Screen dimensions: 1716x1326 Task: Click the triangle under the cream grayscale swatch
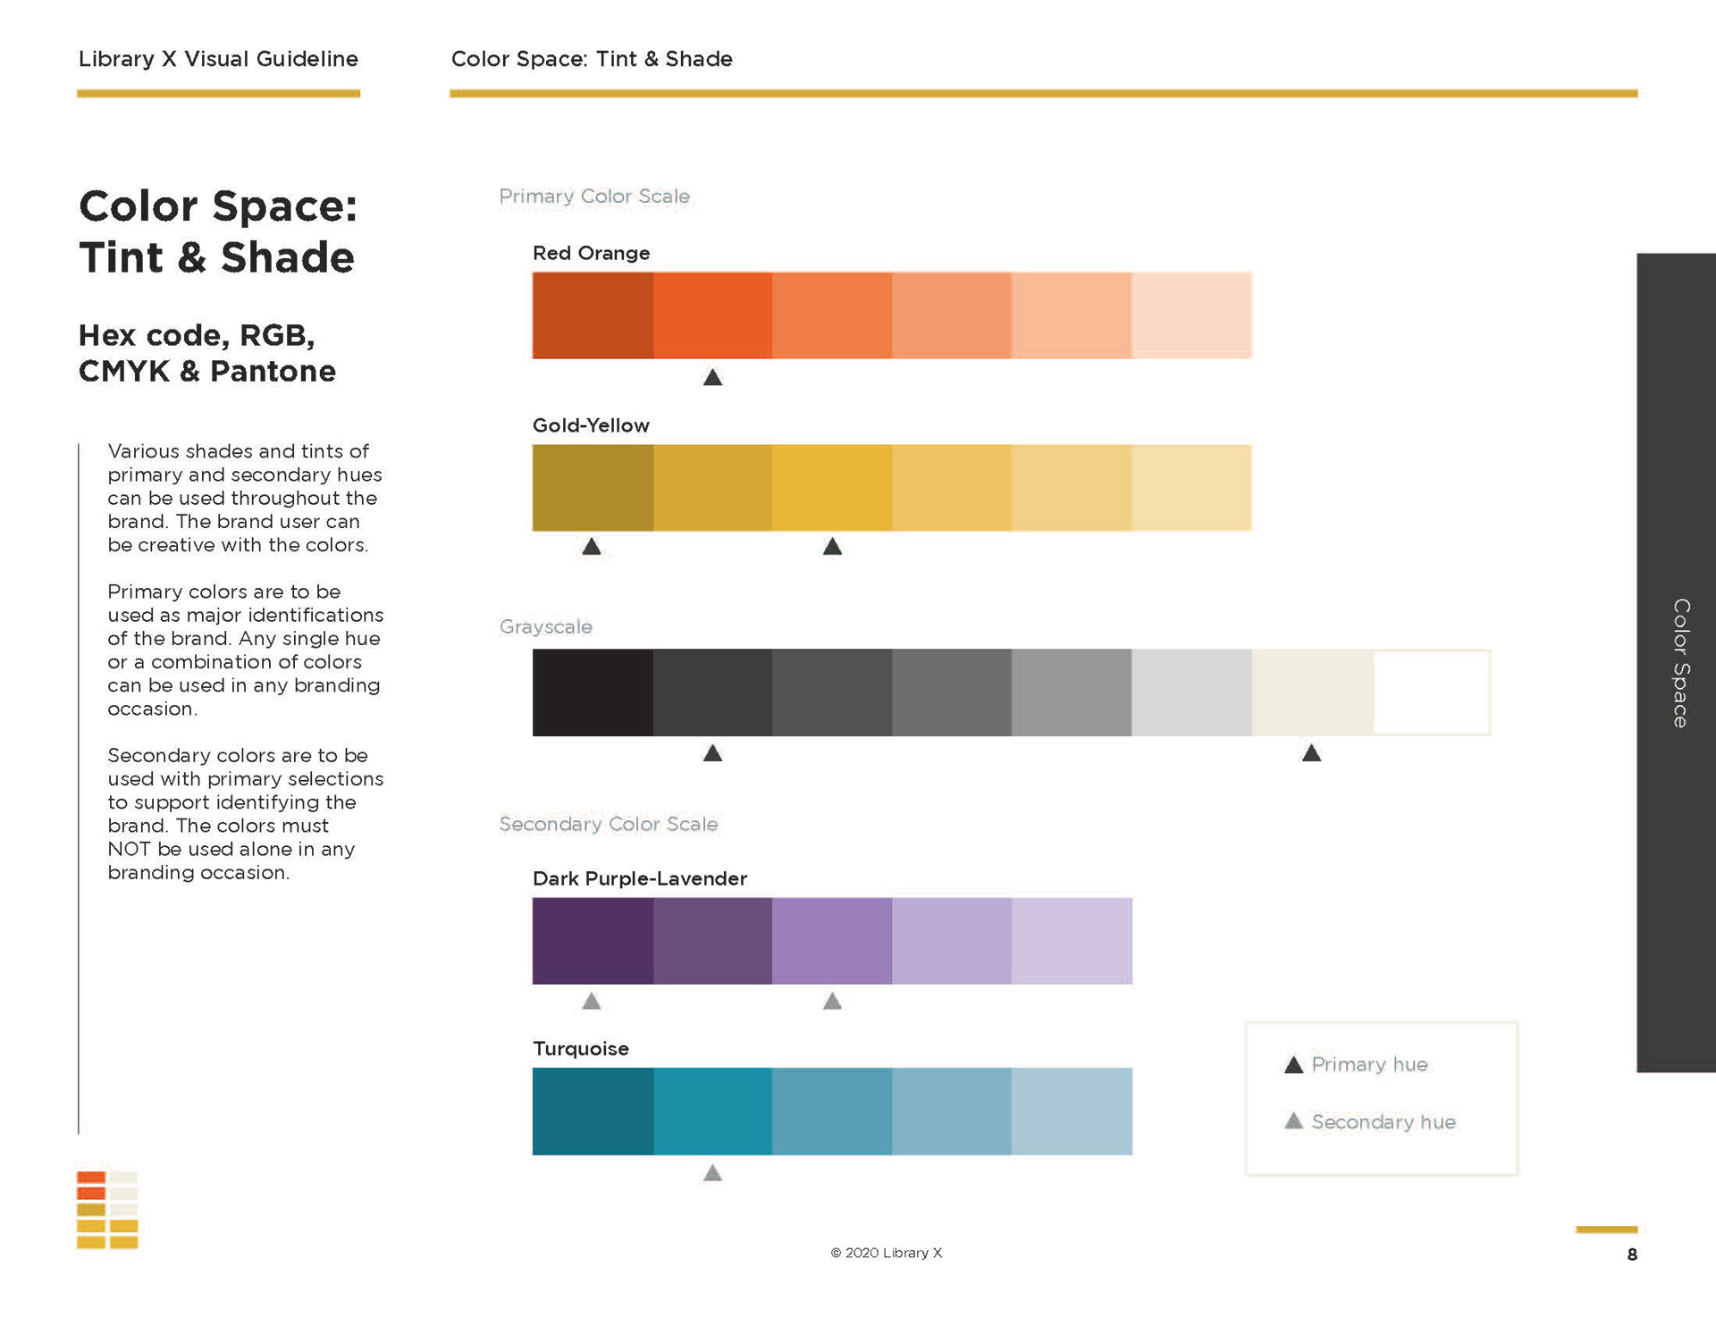pyautogui.click(x=1311, y=753)
